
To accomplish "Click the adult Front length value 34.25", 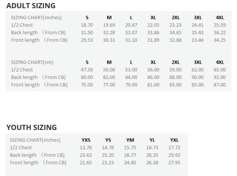I will point(219,40).
